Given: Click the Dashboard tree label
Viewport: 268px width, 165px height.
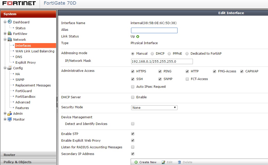Looking at the screenshot, I should 21,22.
